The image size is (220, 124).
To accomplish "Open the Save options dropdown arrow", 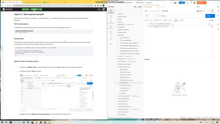I will tap(204, 11).
